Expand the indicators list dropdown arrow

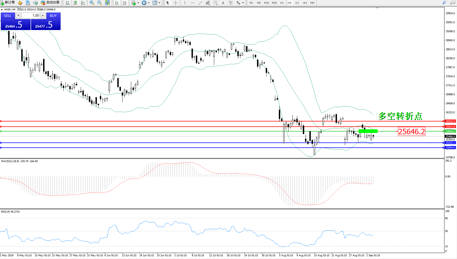pyautogui.click(x=138, y=3)
